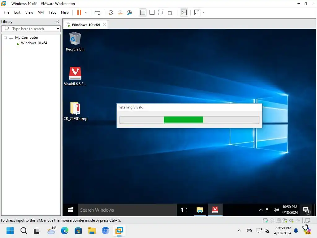The height and width of the screenshot is (238, 317).
Task: Click the host muted volume tray icon
Action: [x=267, y=231]
